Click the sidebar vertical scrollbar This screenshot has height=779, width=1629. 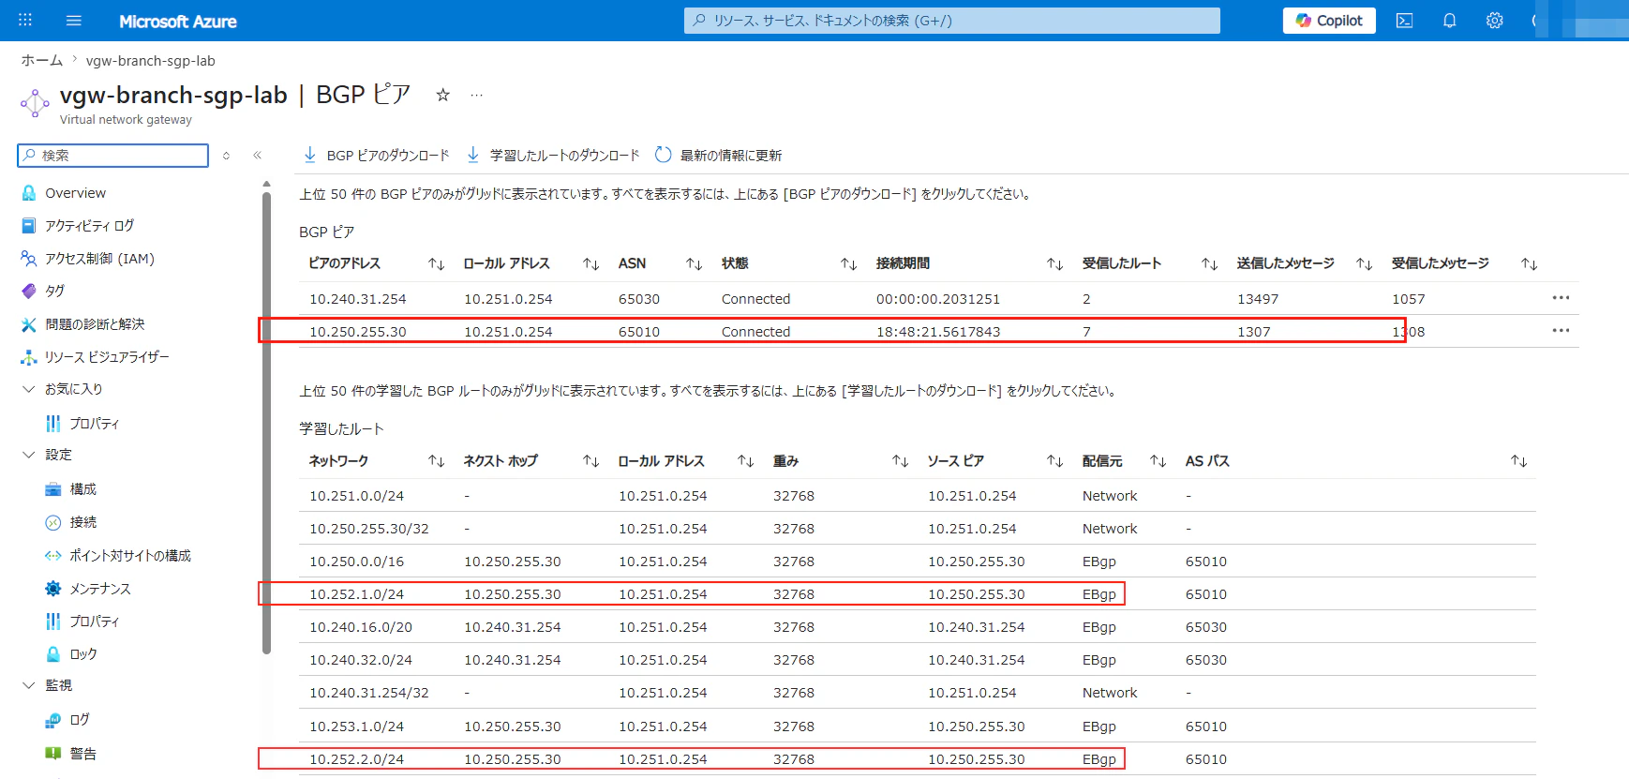click(x=266, y=423)
